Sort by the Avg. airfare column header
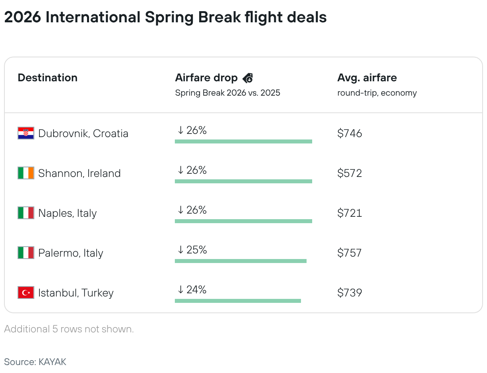 pyautogui.click(x=367, y=78)
